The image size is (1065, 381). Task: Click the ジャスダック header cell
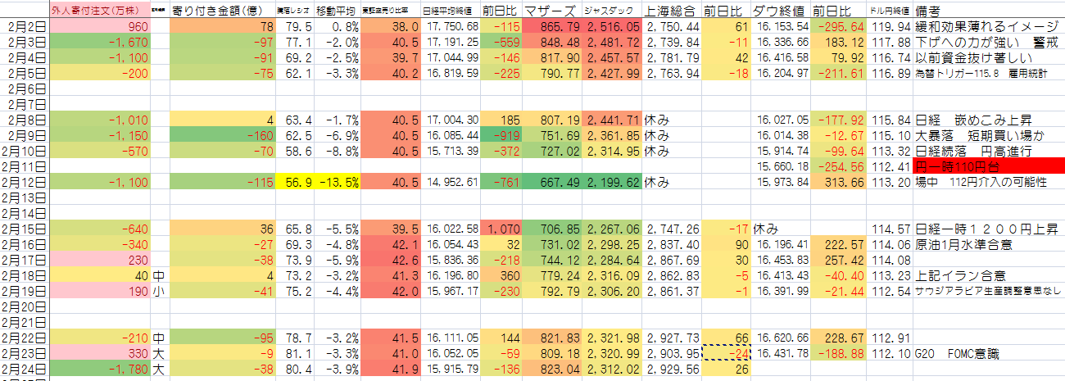click(x=611, y=11)
